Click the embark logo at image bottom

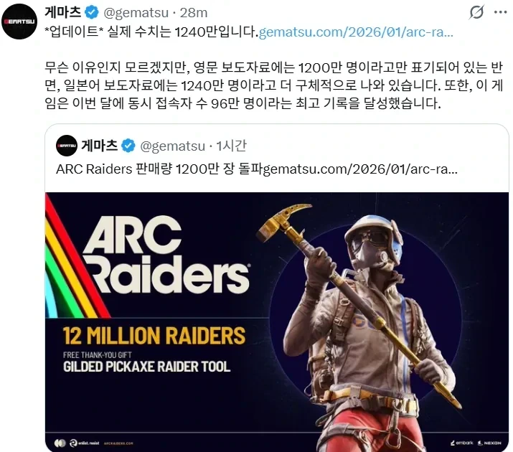point(461,443)
